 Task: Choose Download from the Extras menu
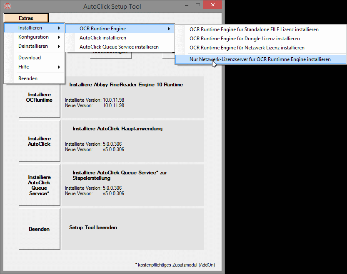(x=34, y=58)
